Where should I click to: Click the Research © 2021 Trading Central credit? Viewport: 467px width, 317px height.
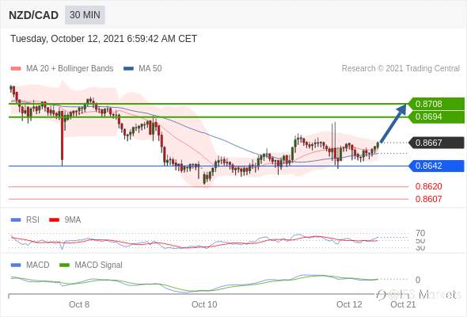401,68
